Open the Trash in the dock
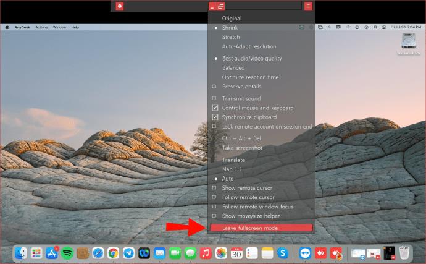This screenshot has width=426, height=264. pyautogui.click(x=404, y=253)
